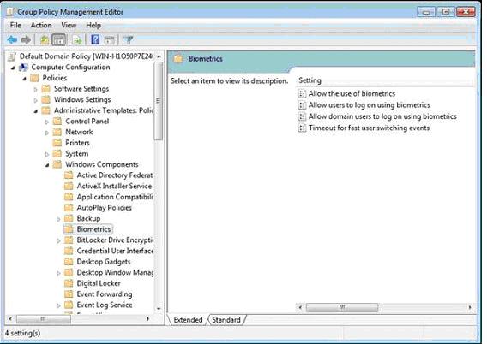Click the Digital Locker folder icon
This screenshot has height=344, width=487.
[69, 283]
